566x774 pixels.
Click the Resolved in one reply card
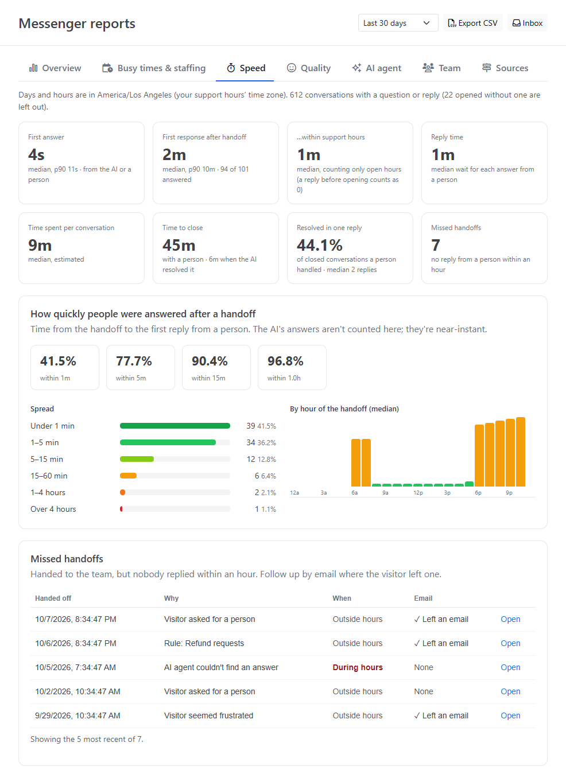[350, 248]
